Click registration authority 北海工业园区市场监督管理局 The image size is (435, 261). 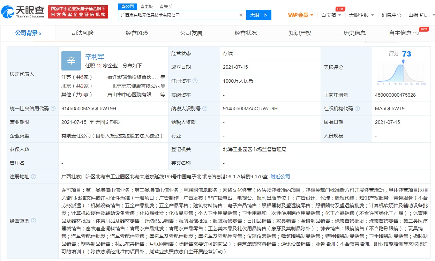pyautogui.click(x=255, y=149)
